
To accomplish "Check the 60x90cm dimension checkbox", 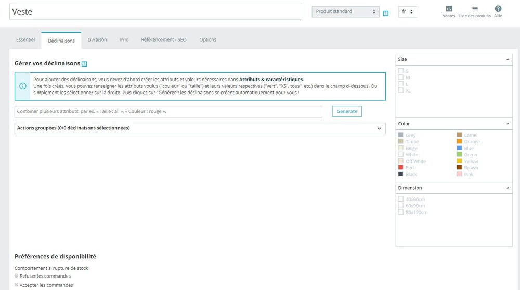I will 400,205.
